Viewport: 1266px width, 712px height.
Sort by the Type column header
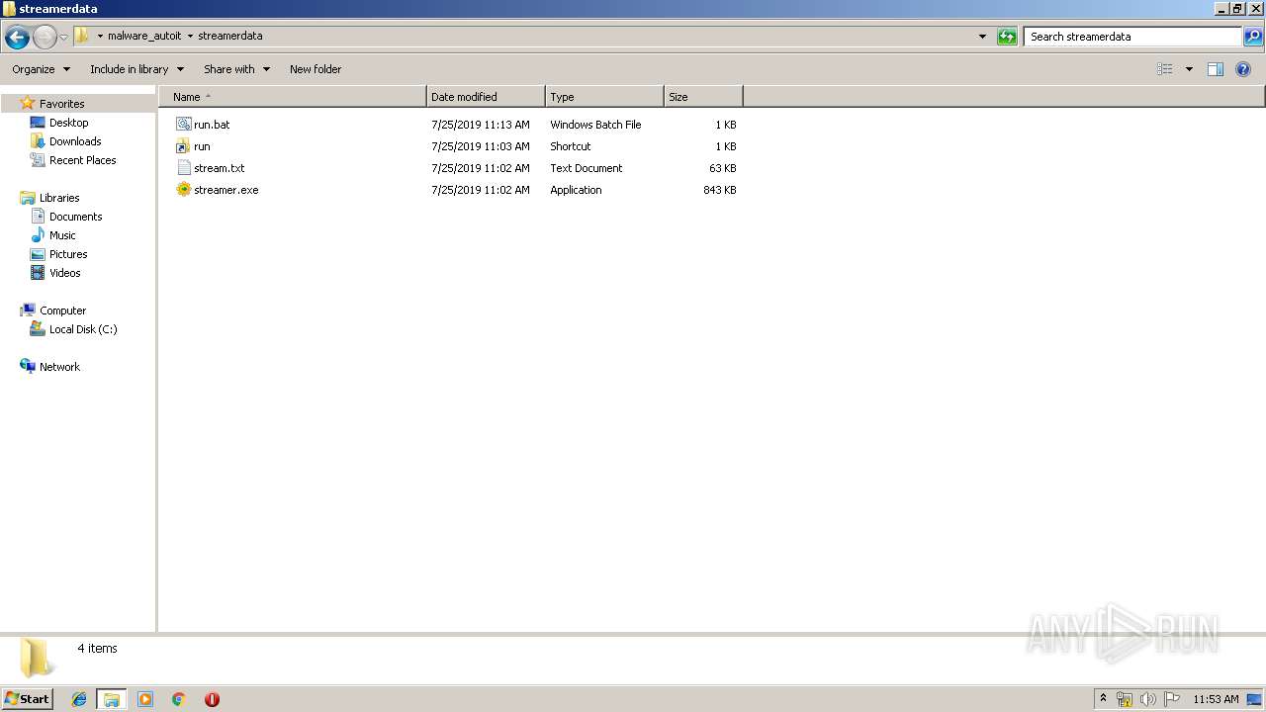click(x=604, y=97)
